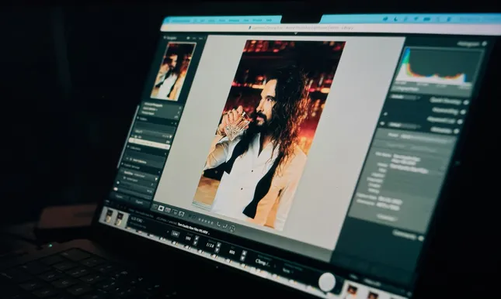Rotate photo right using toolbar icon
The width and height of the screenshot is (501, 299).
225,226
